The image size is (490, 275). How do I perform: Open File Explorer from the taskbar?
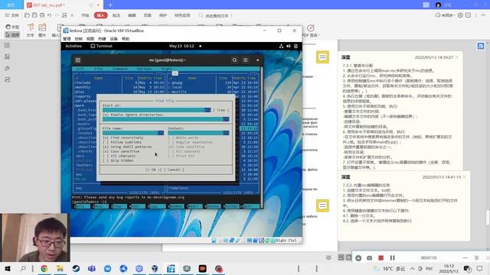point(60,268)
